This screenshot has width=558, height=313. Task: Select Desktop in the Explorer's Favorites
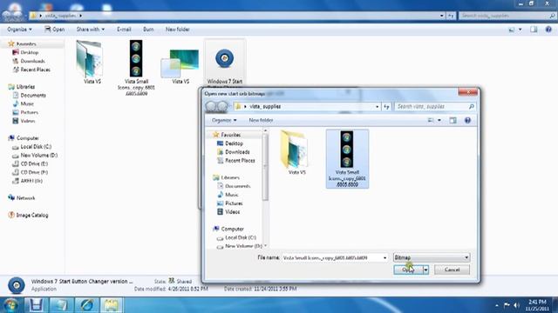point(29,52)
